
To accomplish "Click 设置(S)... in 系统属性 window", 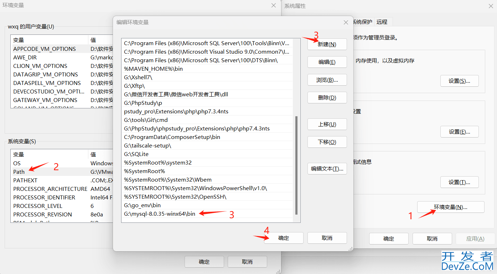I will click(459, 81).
